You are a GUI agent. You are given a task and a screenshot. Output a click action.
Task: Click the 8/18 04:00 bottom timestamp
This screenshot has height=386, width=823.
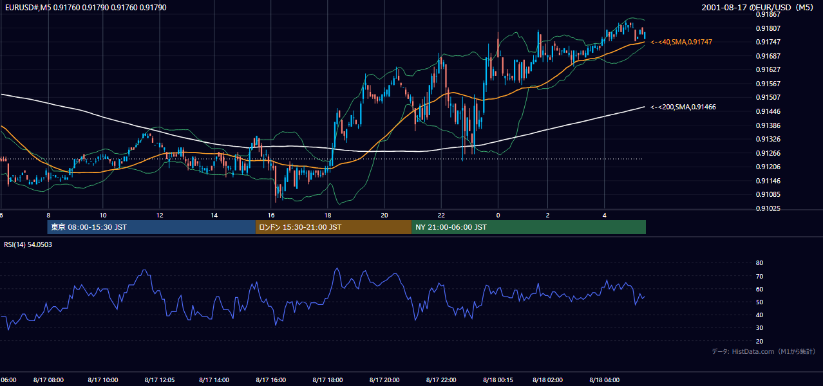(x=605, y=380)
